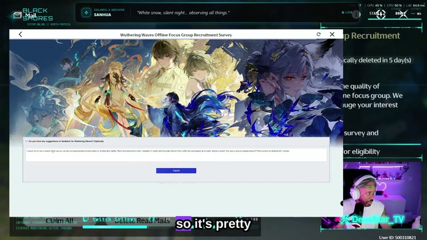This screenshot has height=240, width=427.
Task: Click the survey character banner image
Action: [176, 88]
